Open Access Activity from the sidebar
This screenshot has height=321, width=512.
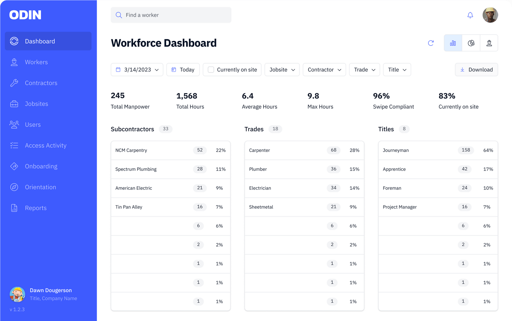45,145
